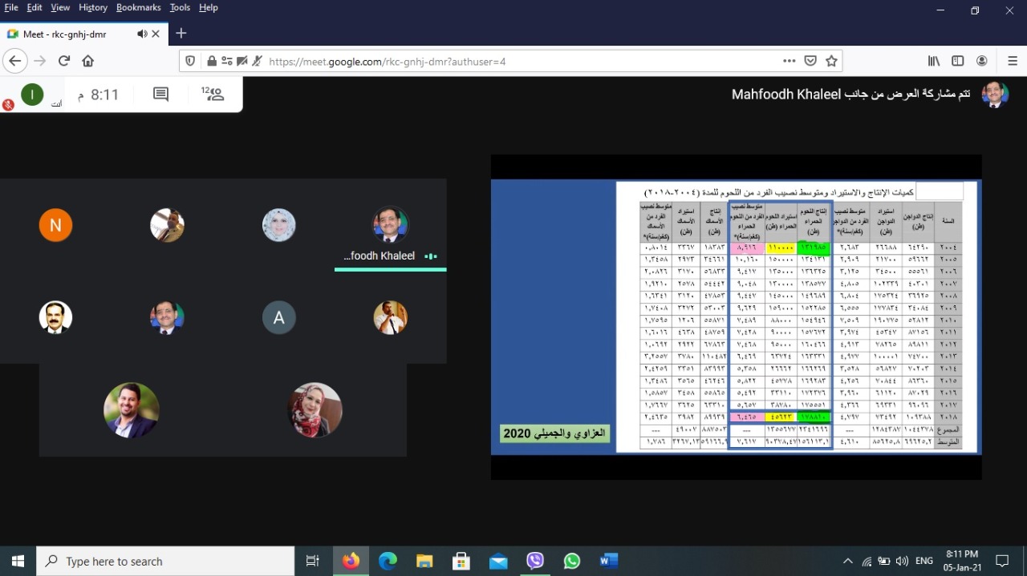Bookmark this page with the star icon
This screenshot has width=1027, height=576.
(x=832, y=61)
